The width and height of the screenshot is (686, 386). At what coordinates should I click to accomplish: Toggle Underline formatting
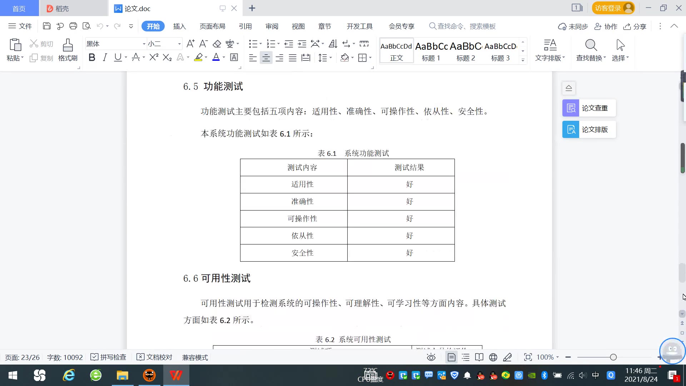118,57
